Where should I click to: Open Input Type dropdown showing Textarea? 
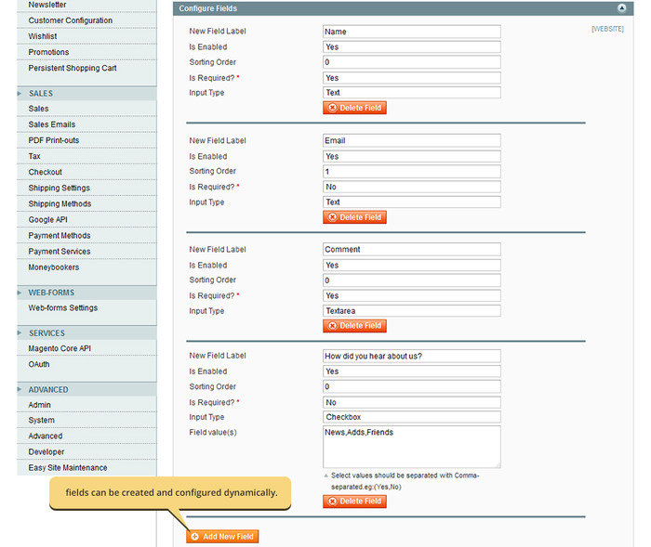[x=411, y=311]
